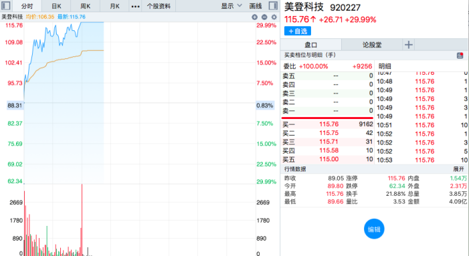Click the 画线 draw line button

256,6
